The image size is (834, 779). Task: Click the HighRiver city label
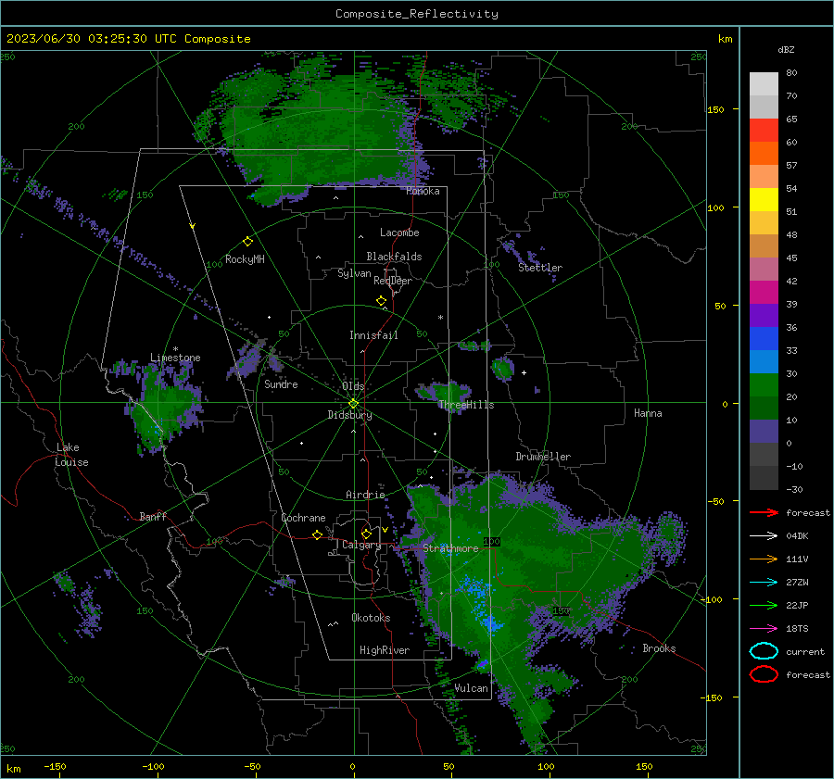(385, 650)
